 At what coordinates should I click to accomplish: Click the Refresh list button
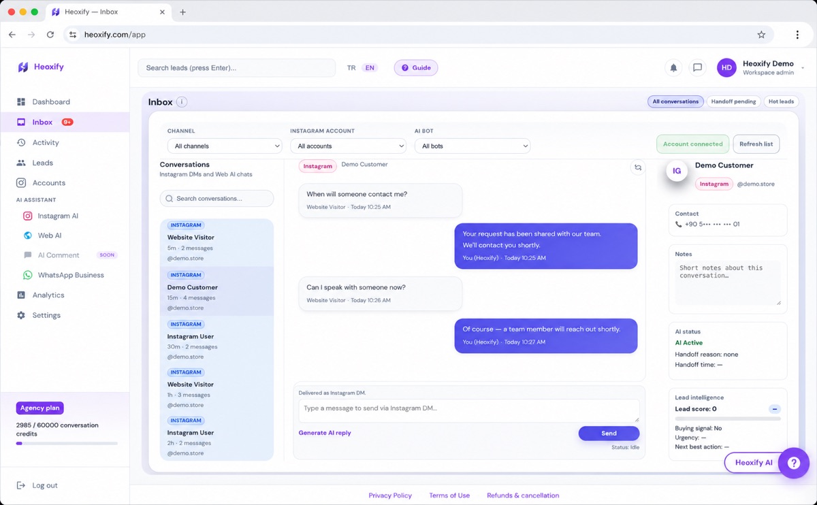[756, 144]
